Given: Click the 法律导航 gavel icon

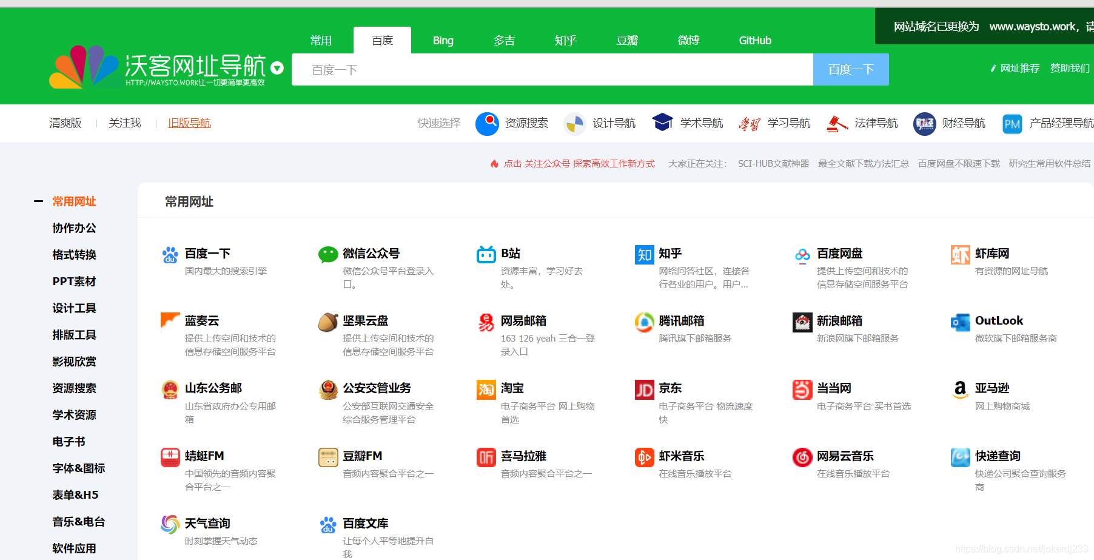Looking at the screenshot, I should pyautogui.click(x=837, y=124).
